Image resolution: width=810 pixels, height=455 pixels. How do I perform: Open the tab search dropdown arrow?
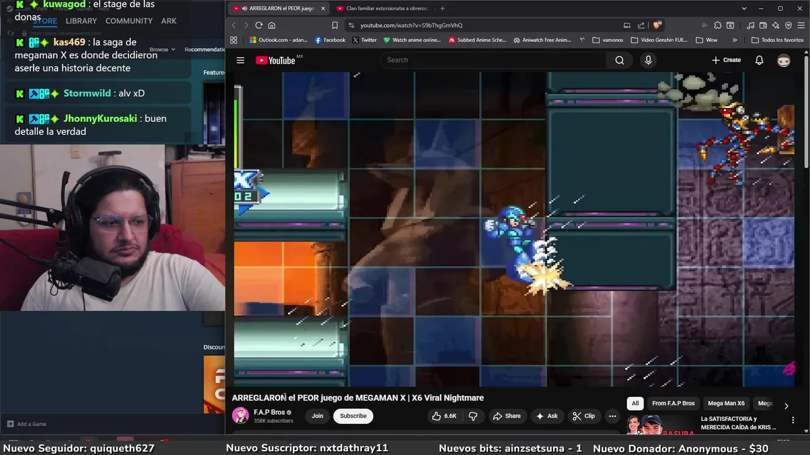click(744, 8)
